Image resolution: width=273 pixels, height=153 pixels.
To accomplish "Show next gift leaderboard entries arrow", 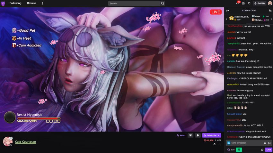I will point(271,19).
